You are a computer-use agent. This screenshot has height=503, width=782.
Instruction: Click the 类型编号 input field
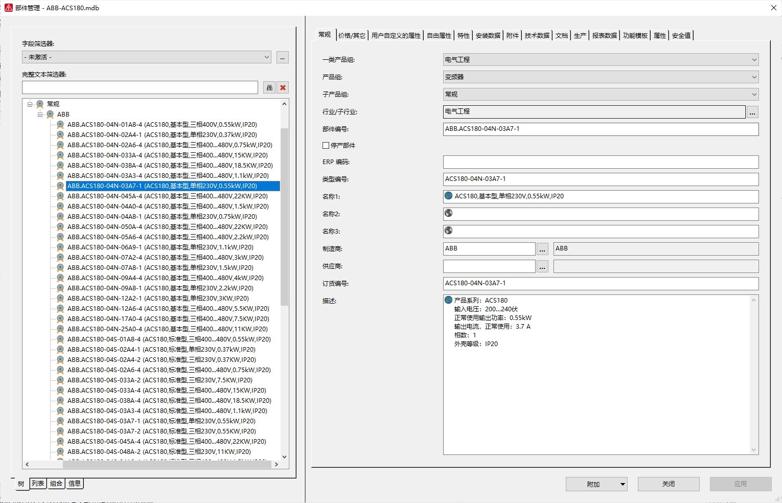601,179
